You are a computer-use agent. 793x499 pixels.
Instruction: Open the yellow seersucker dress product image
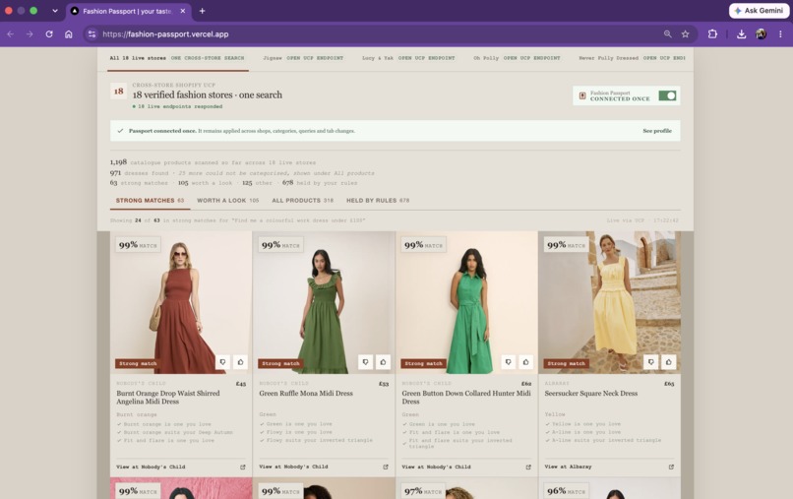coord(609,302)
